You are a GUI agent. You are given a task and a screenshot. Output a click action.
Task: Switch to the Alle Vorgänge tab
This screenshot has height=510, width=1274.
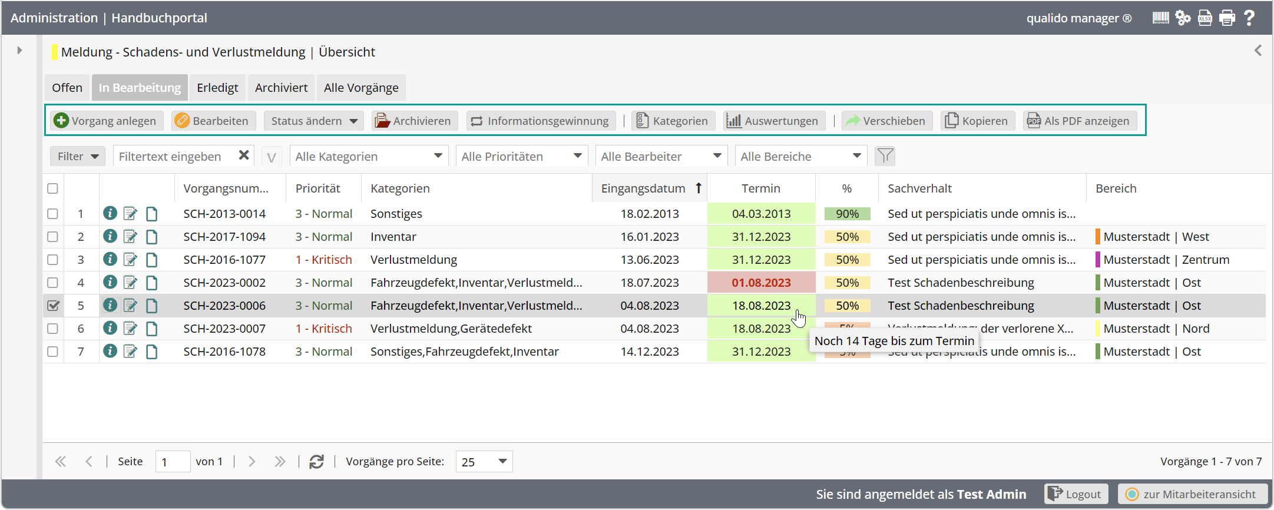(x=361, y=88)
